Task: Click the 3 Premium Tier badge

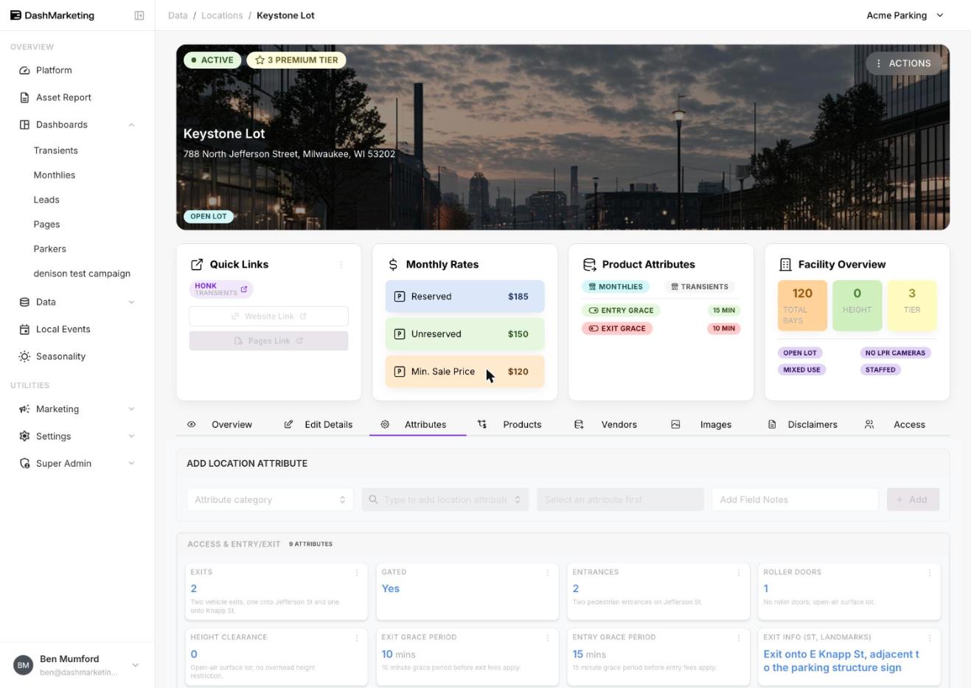Action: coord(296,60)
